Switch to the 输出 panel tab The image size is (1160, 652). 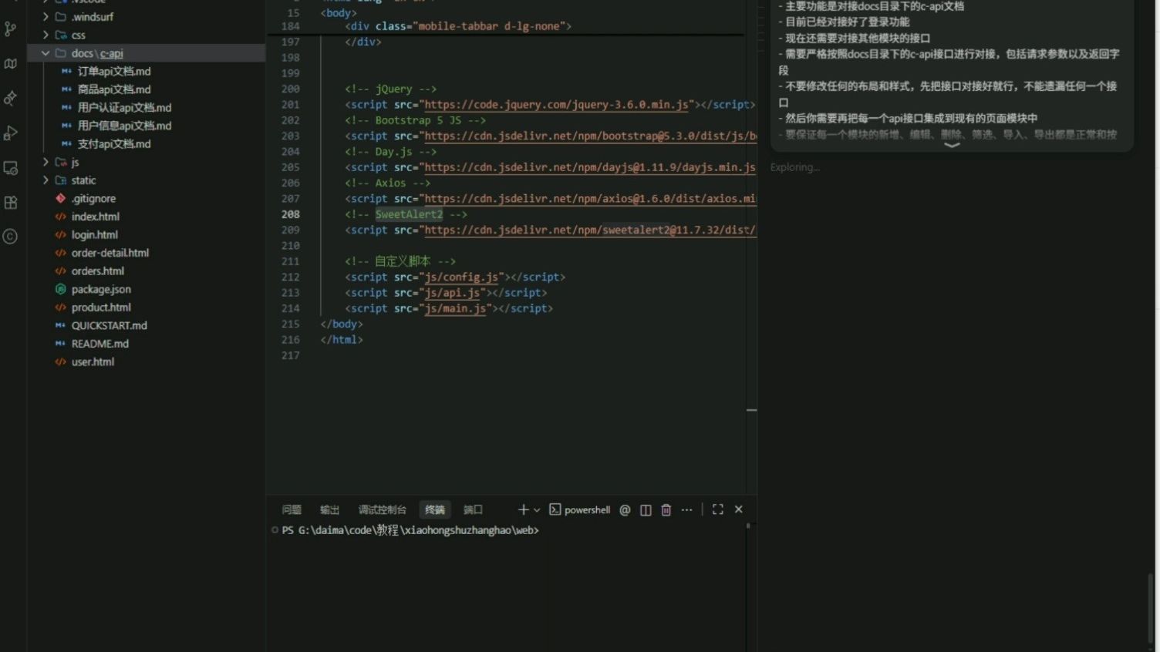coord(330,509)
